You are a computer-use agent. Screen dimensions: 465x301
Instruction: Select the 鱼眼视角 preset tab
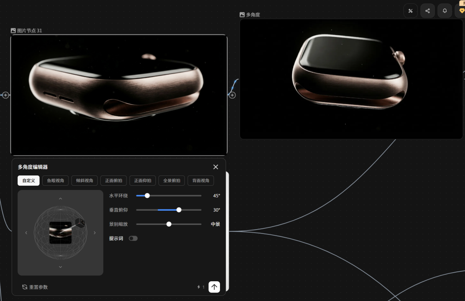[x=56, y=181]
